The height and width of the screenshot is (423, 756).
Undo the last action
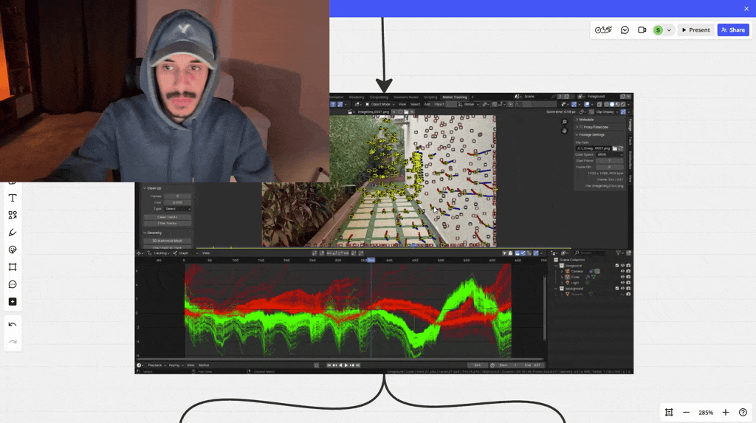click(x=13, y=324)
